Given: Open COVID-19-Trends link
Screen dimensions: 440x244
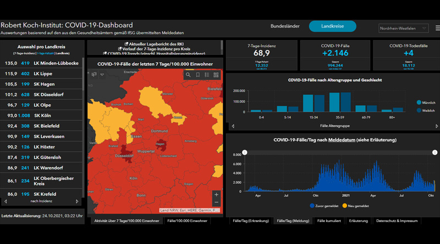Looking at the screenshot, I should coord(154,53).
